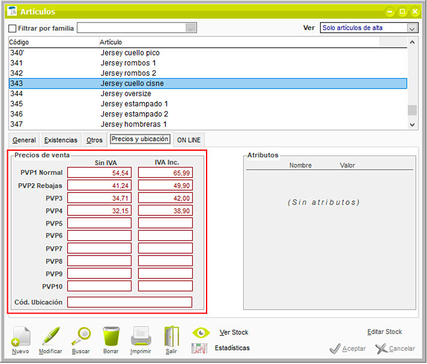Maximize the Artículos window
Viewport: 427px width, 364px height.
coord(402,12)
